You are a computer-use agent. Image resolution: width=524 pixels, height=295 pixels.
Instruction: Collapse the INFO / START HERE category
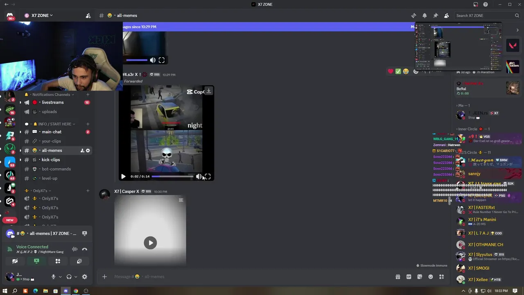[x=54, y=124]
